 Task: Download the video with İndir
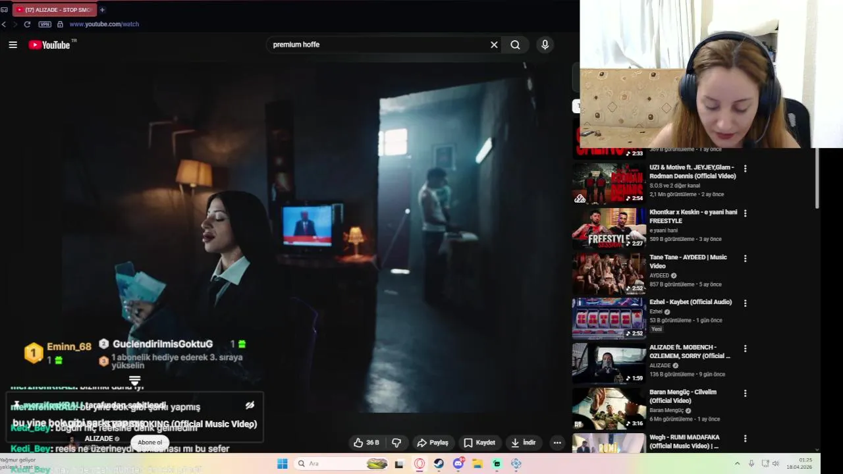click(523, 442)
